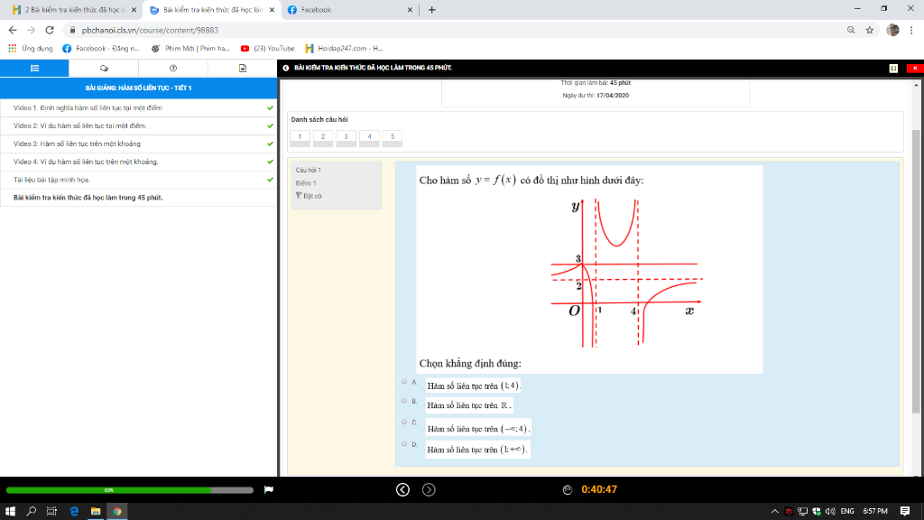Viewport: 924px width, 520px height.
Task: Click browser back button
Action: click(x=13, y=30)
